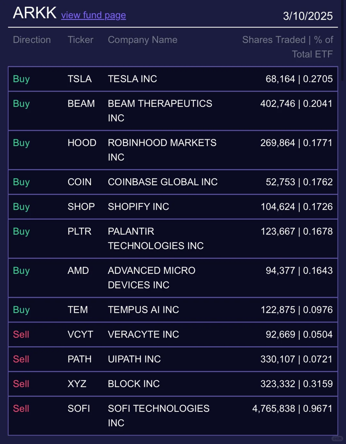346x444 pixels.
Task: Select the Shopify Inc company name
Action: pyautogui.click(x=138, y=206)
